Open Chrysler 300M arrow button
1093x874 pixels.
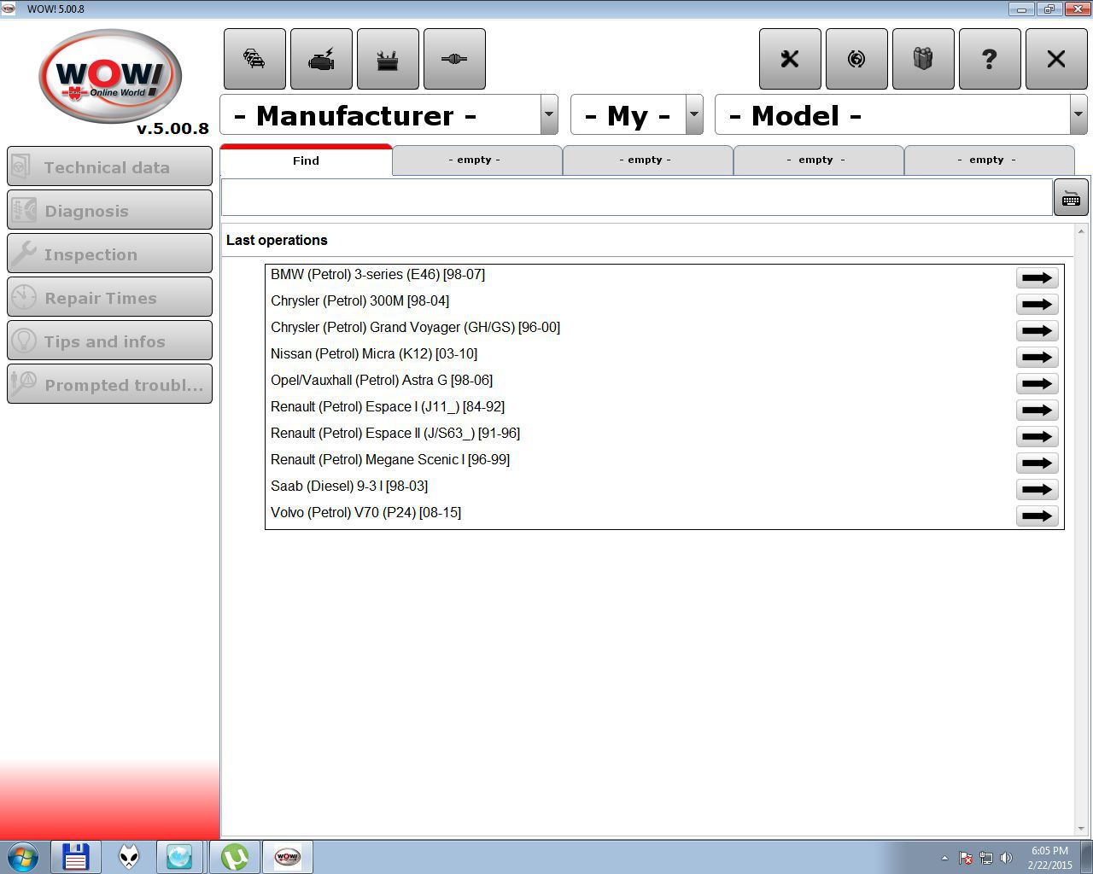[1037, 304]
